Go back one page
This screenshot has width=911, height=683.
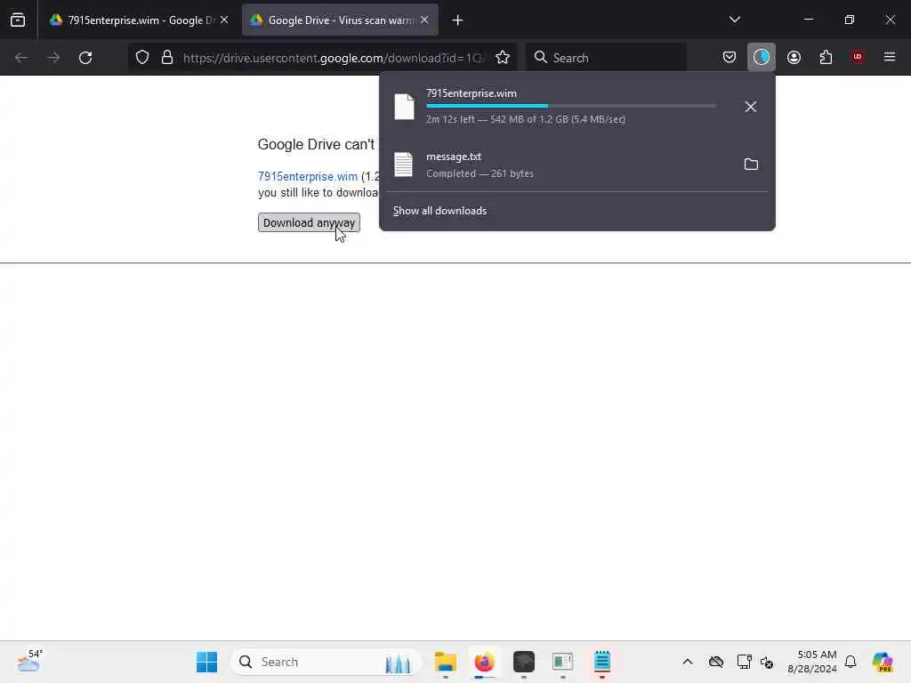coord(21,58)
